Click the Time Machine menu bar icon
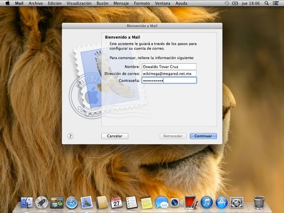 tap(227, 3)
